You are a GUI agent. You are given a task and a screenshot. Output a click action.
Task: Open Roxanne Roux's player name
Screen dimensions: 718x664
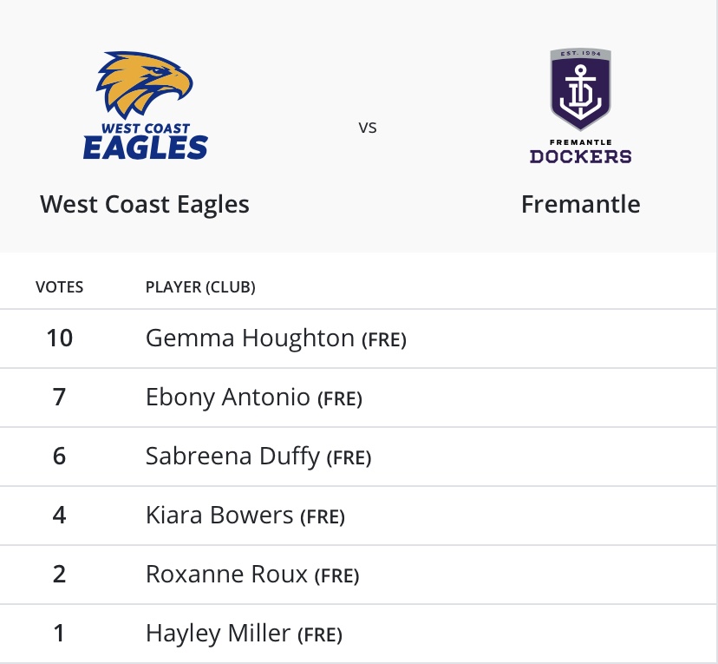click(x=226, y=574)
